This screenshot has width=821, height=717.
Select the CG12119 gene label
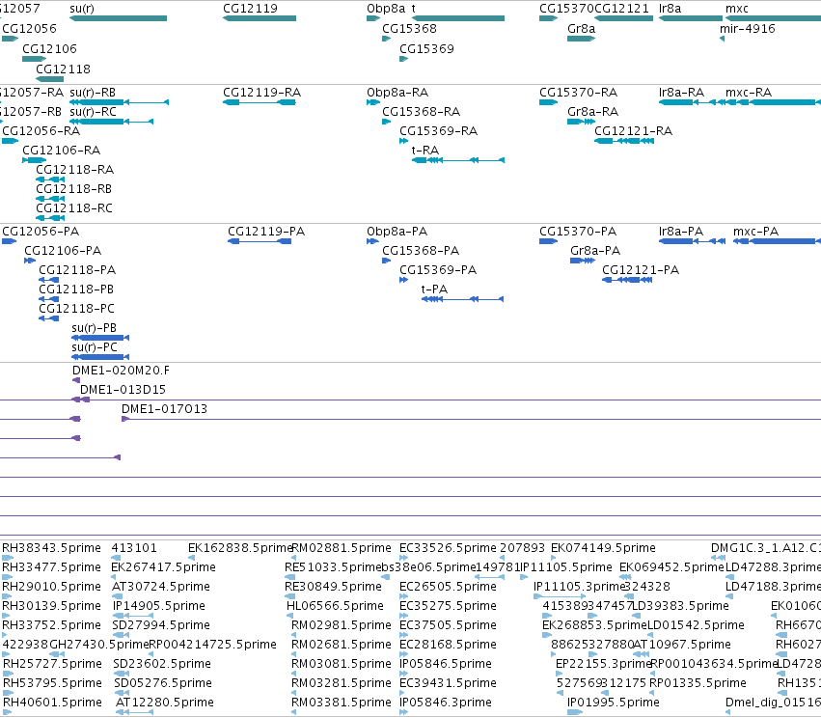point(250,9)
